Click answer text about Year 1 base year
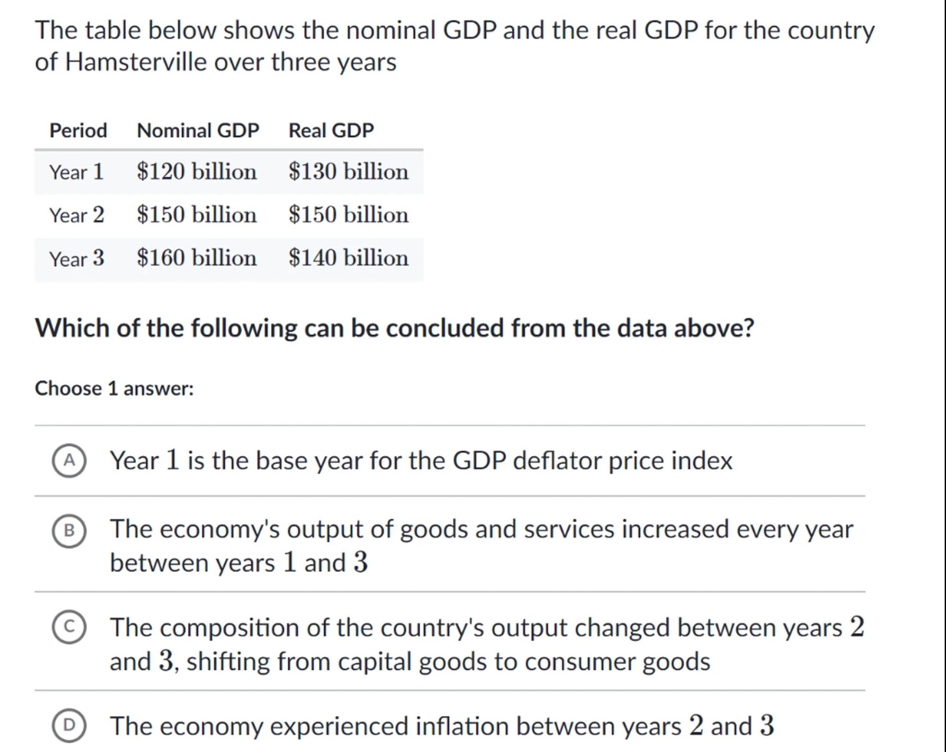This screenshot has width=946, height=752. (x=421, y=461)
